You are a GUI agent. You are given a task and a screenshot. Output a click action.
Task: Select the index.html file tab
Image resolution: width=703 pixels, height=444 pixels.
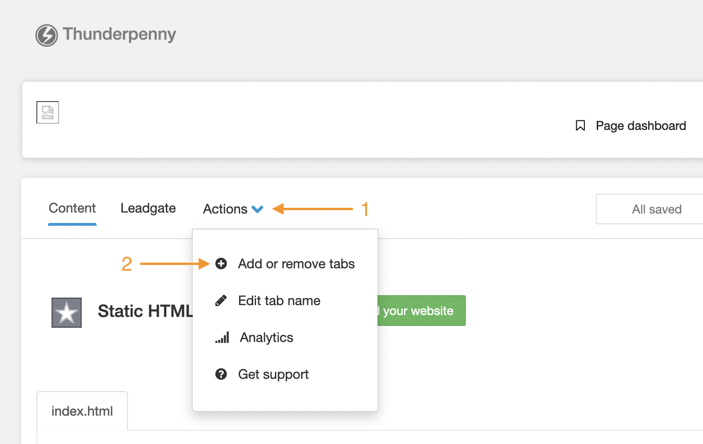tap(82, 411)
